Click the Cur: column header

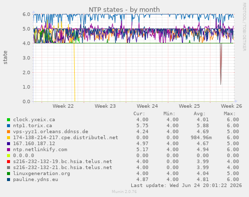(x=139, y=114)
